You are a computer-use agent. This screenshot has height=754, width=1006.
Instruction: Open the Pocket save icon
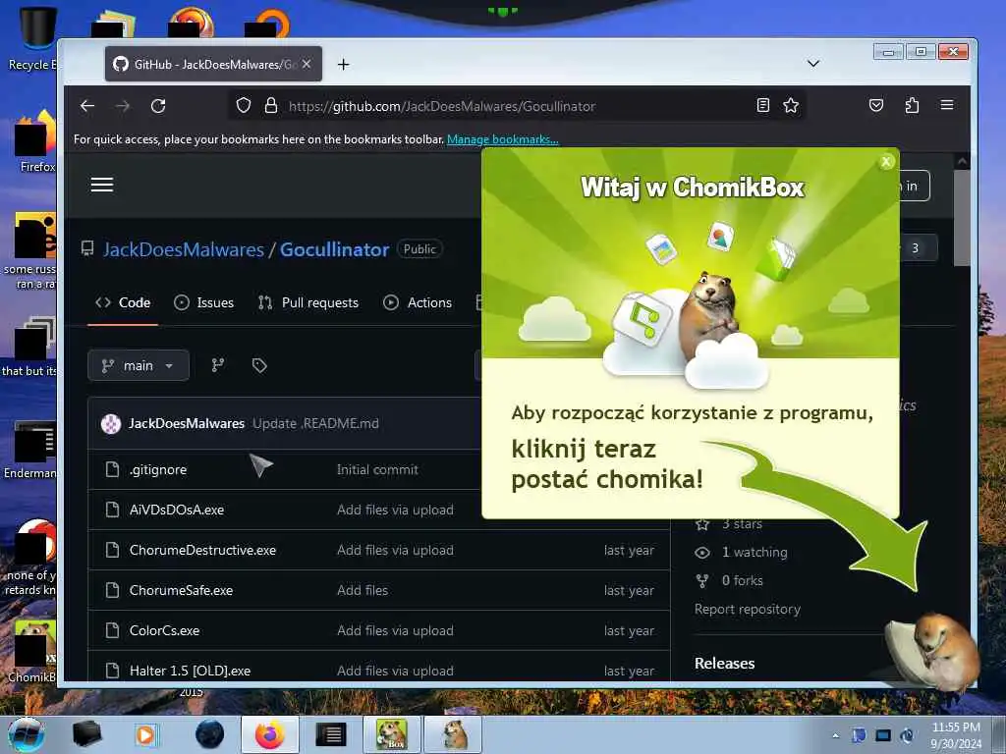click(x=875, y=105)
